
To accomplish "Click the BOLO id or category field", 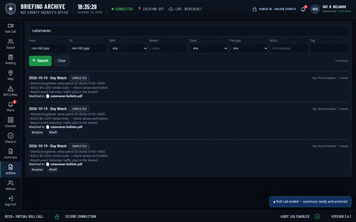I will coord(289,48).
